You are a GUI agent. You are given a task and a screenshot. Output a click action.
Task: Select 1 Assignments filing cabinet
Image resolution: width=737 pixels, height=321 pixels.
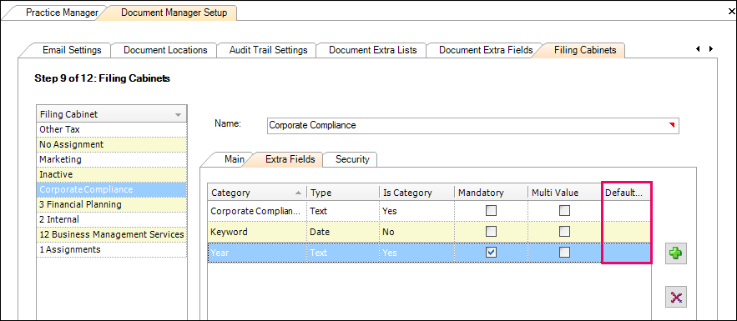pyautogui.click(x=111, y=249)
